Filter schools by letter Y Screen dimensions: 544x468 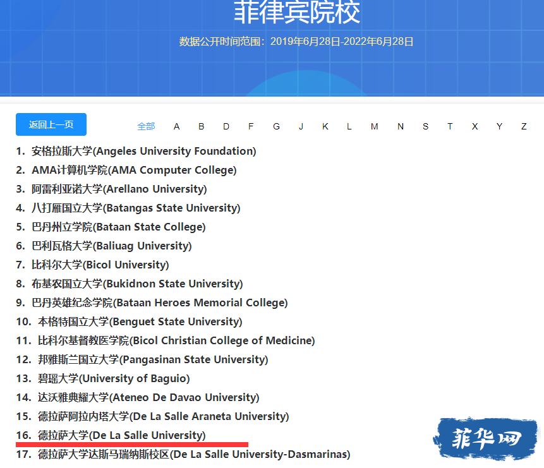(499, 126)
